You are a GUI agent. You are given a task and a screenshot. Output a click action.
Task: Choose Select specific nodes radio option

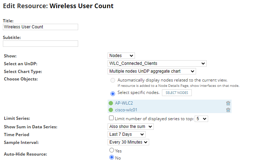point(113,94)
